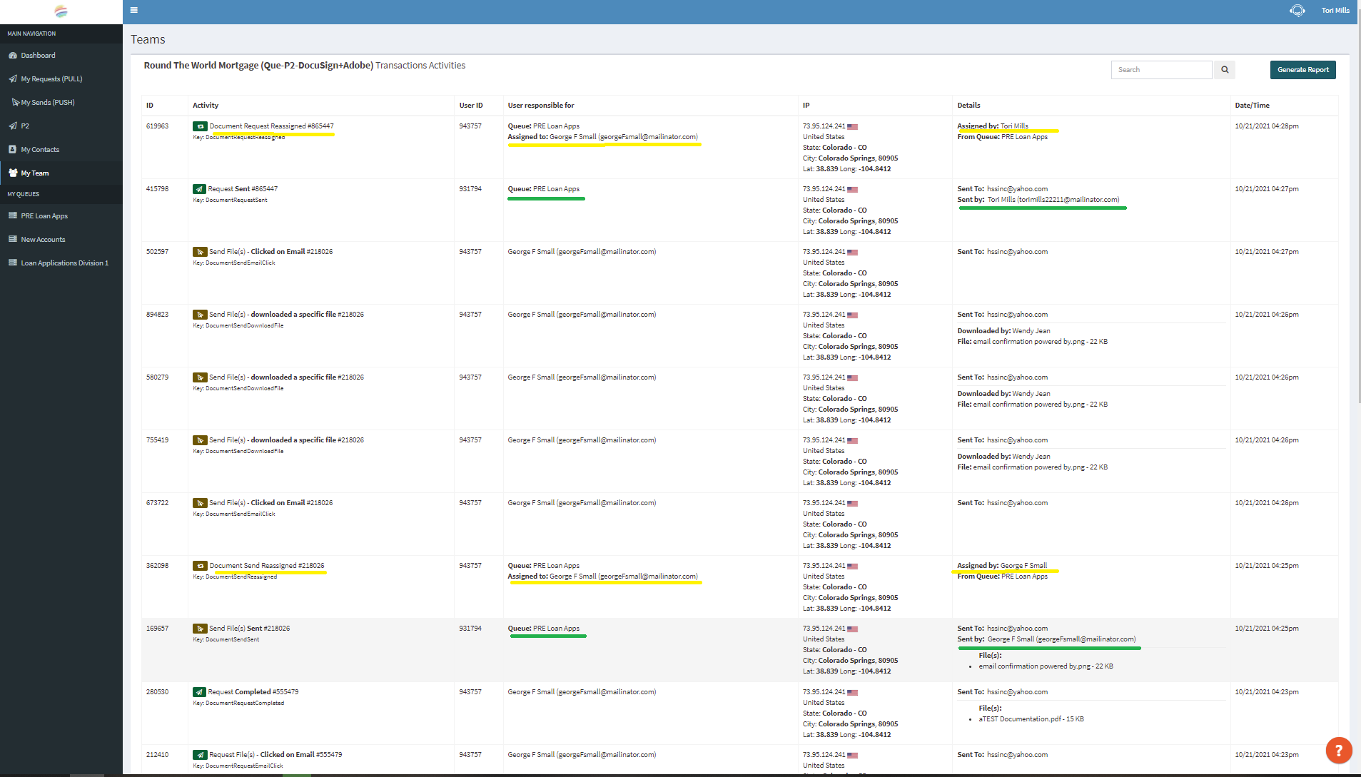Click activity icon for Request Completed #555479
This screenshot has width=1361, height=777.
(x=199, y=692)
